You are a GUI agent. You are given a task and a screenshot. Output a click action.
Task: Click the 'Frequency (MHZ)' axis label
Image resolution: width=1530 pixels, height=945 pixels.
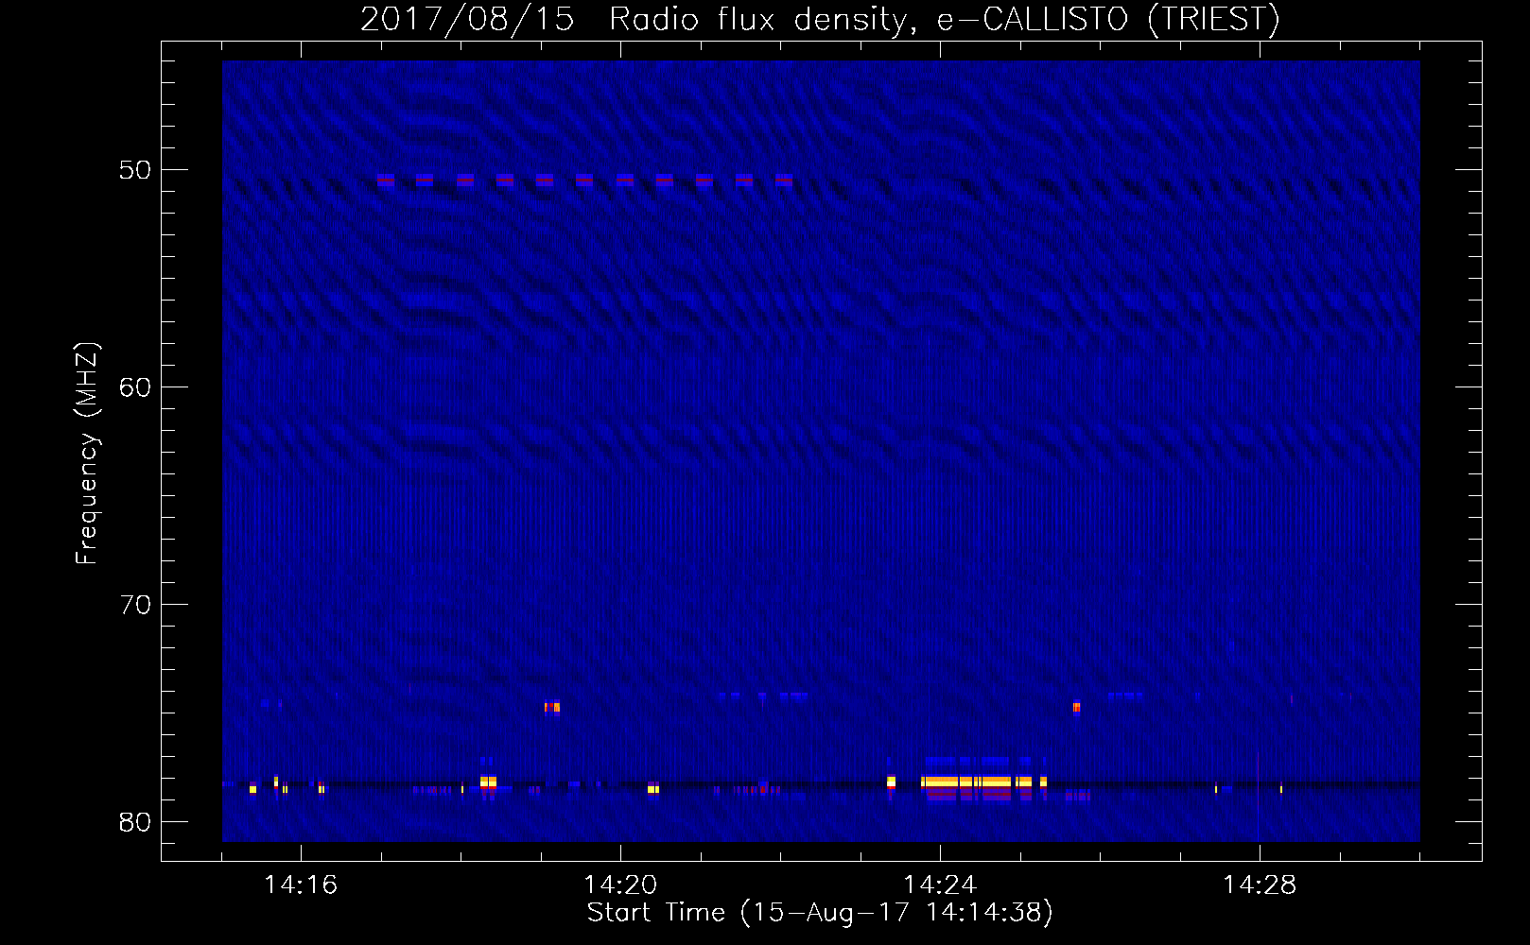point(87,454)
